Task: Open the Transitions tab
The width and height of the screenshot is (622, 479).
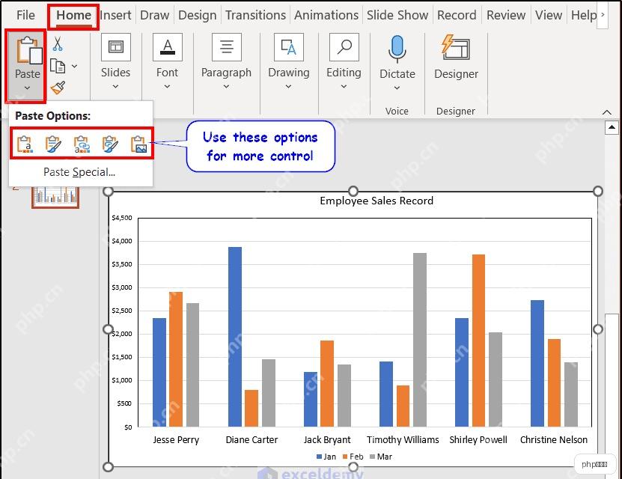Action: [255, 15]
